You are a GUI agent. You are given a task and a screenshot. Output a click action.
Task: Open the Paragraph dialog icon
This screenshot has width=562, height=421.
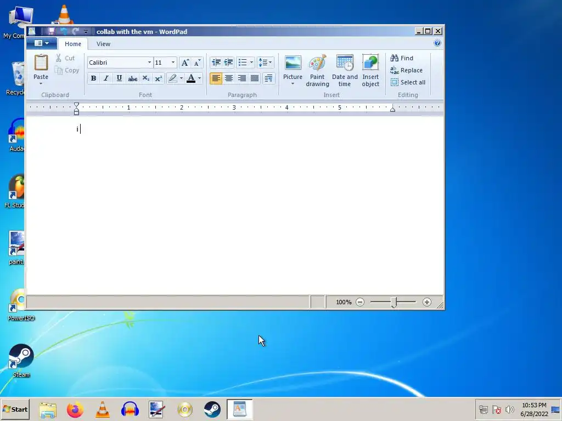tap(268, 78)
